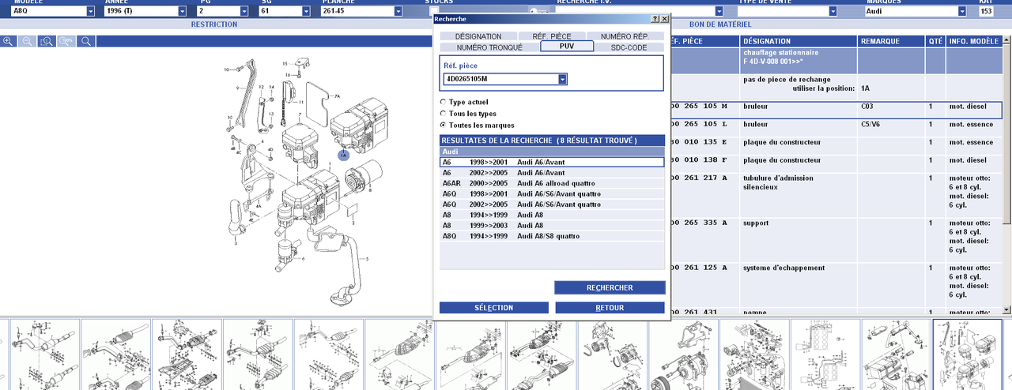Click the help question mark in Recherche dialog
Image resolution: width=1012 pixels, height=390 pixels.
tap(655, 18)
